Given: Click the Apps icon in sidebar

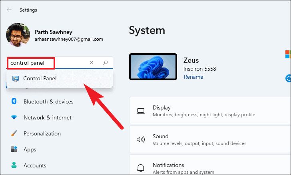Looking at the screenshot, I should 14,149.
